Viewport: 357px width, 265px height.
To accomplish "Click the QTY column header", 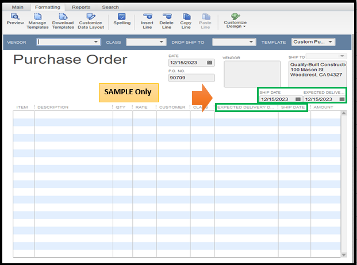I will (121, 107).
